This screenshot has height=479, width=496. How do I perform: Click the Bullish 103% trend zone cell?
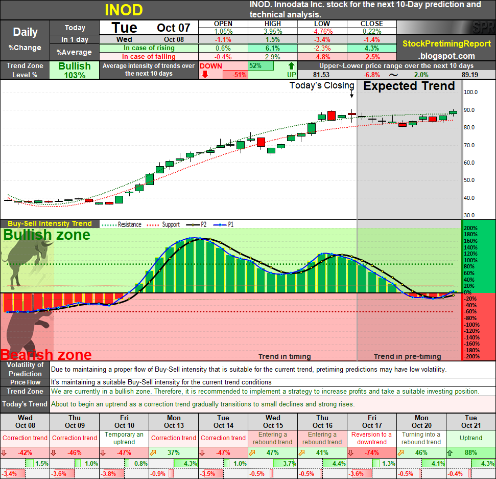pyautogui.click(x=75, y=70)
